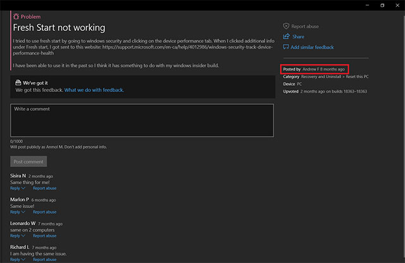Click the poster name Andrew F

311,68
